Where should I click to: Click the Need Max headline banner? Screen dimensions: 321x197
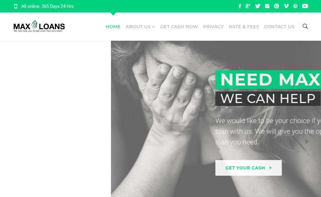pyautogui.click(x=268, y=80)
